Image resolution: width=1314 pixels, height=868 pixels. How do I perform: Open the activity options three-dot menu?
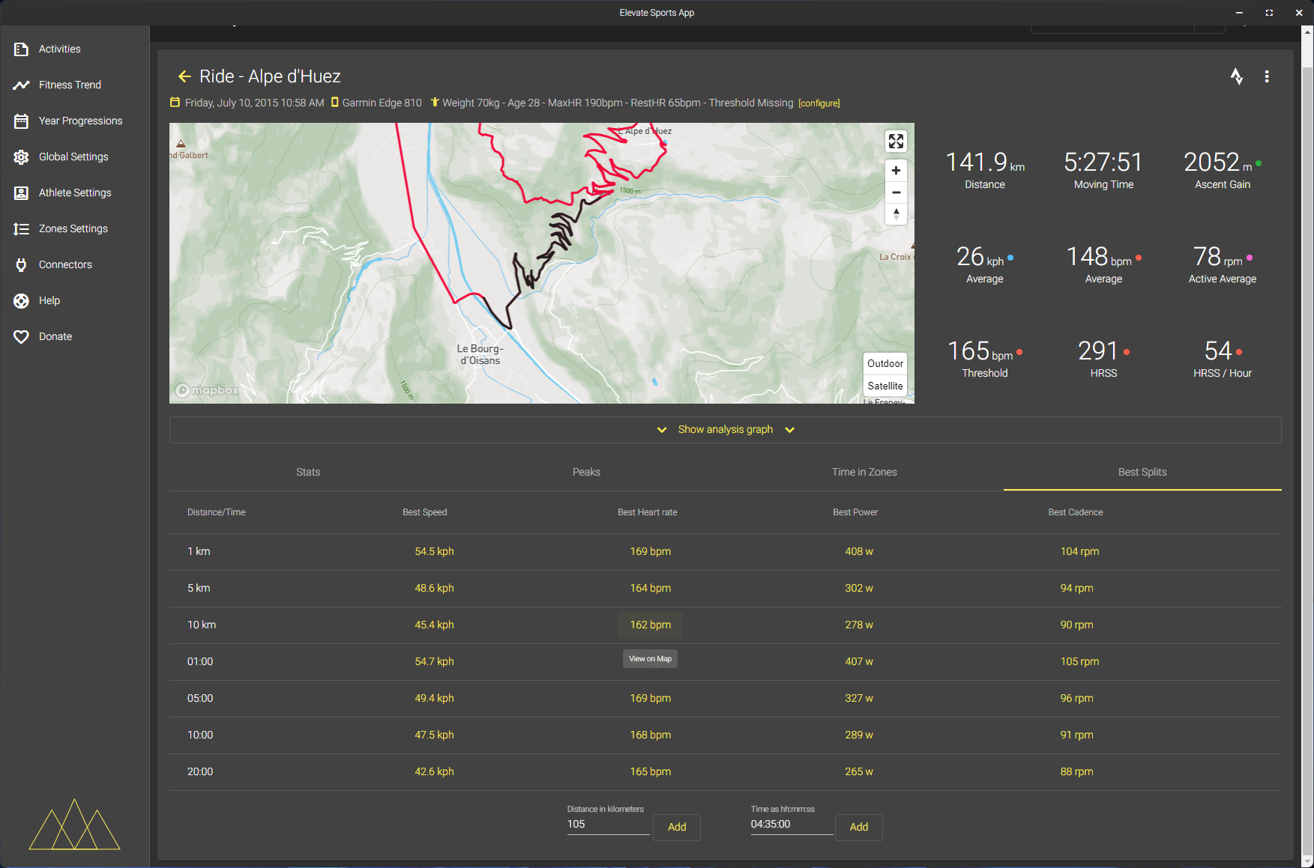point(1267,76)
